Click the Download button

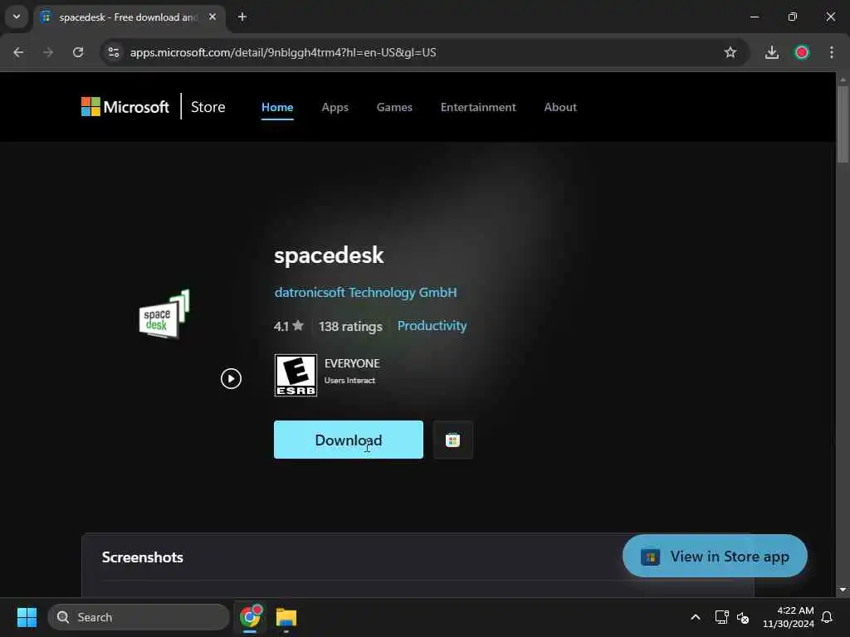click(349, 440)
